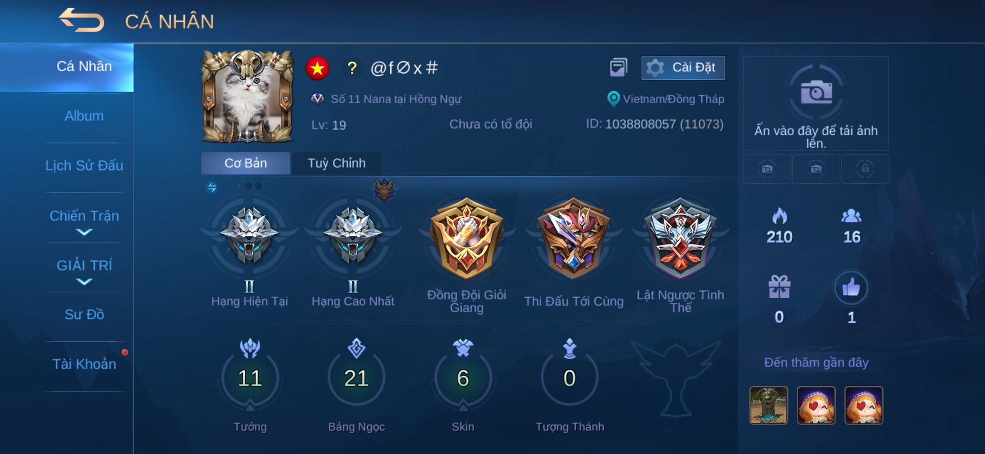This screenshot has width=985, height=454.
Task: Open followers people icon
Action: click(851, 216)
